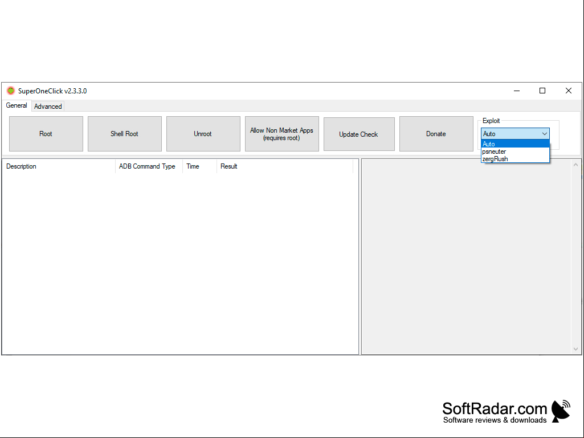Maximize the SuperOneClick window
The image size is (584, 438).
[x=542, y=91]
